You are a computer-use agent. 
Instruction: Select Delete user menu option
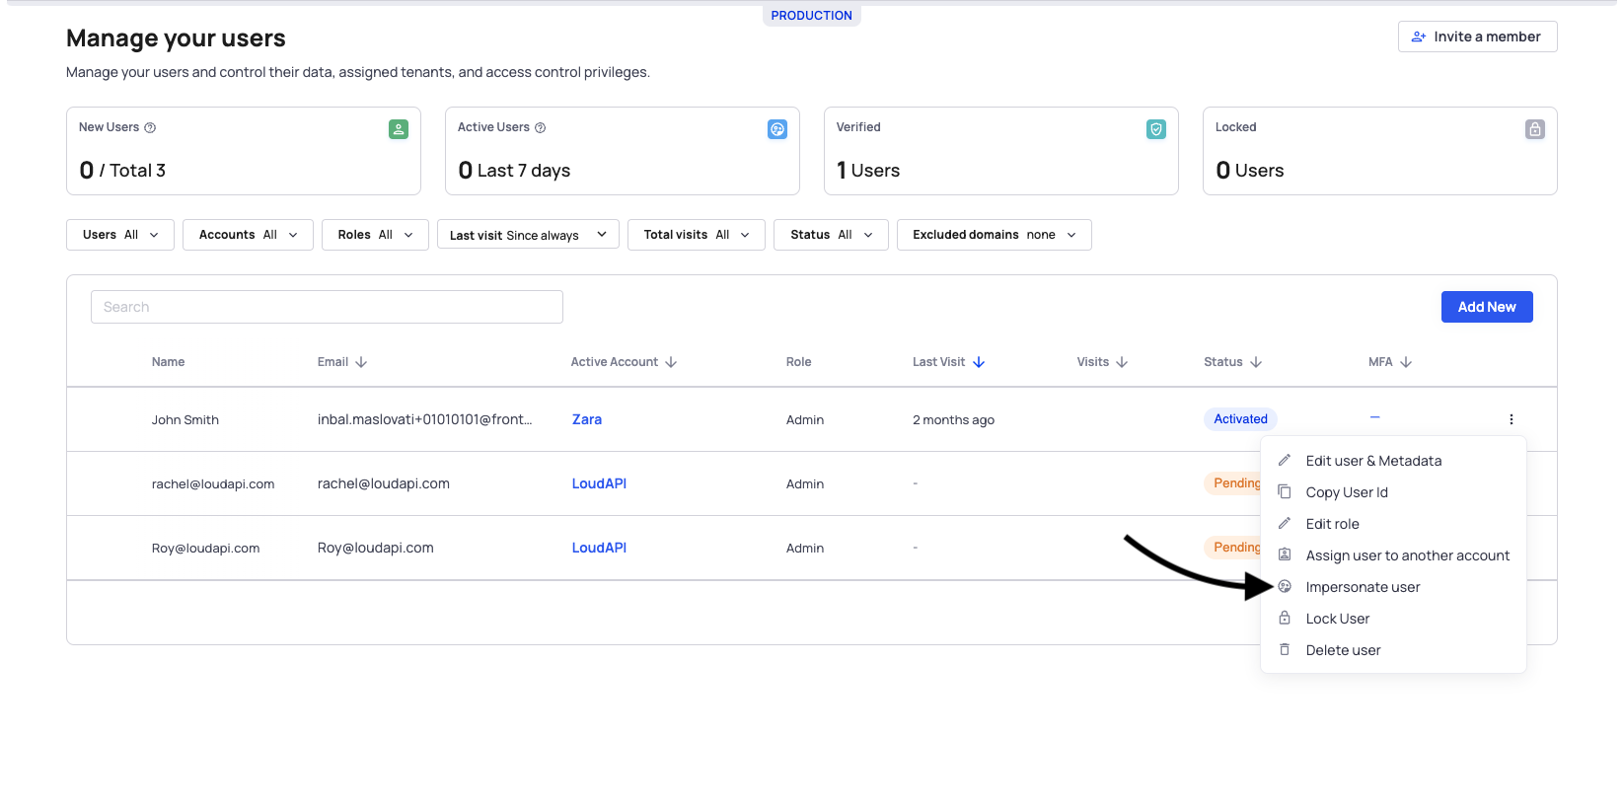[1343, 650]
